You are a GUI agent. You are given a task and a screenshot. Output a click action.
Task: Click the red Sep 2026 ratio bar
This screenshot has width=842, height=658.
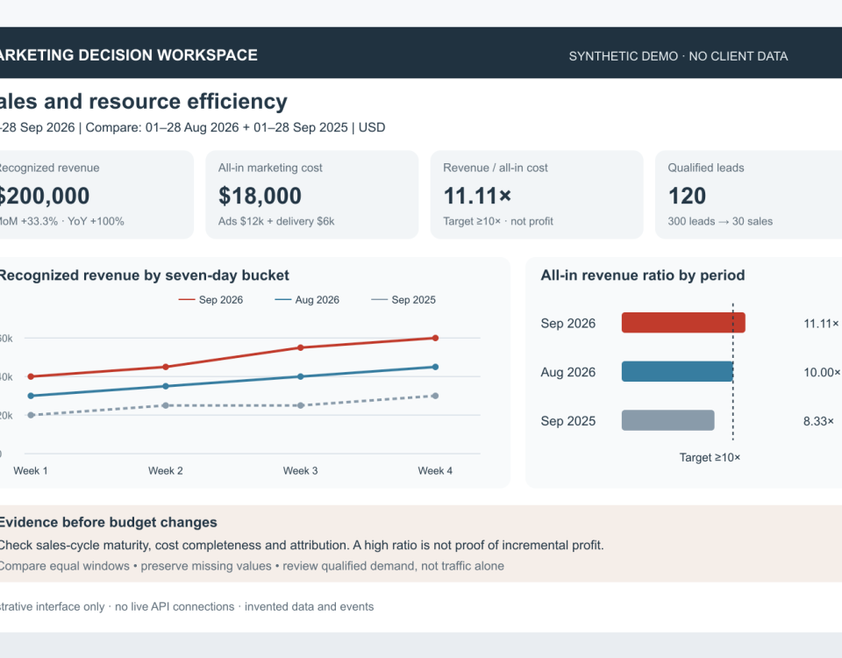[683, 323]
